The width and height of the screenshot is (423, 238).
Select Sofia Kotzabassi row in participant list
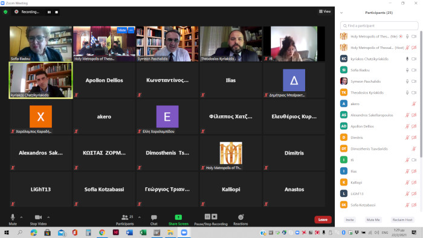click(x=379, y=205)
